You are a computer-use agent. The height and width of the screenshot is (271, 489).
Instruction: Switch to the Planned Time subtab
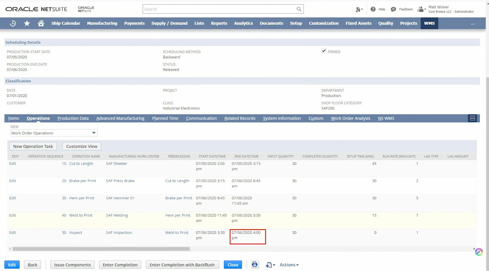[x=165, y=118]
